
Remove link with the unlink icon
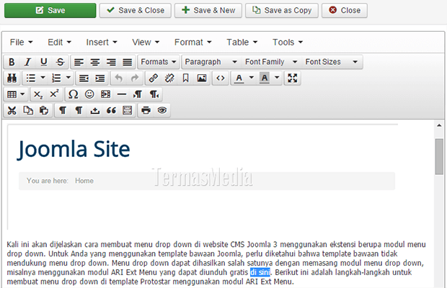pyautogui.click(x=169, y=78)
